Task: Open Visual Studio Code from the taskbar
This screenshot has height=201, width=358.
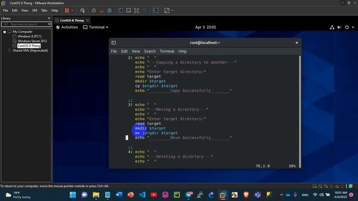Action: pyautogui.click(x=142, y=195)
